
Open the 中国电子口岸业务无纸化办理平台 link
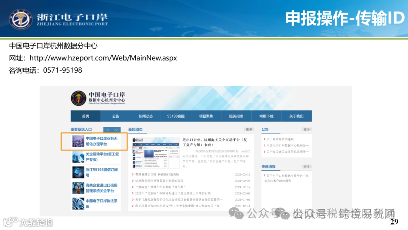pyautogui.click(x=102, y=141)
